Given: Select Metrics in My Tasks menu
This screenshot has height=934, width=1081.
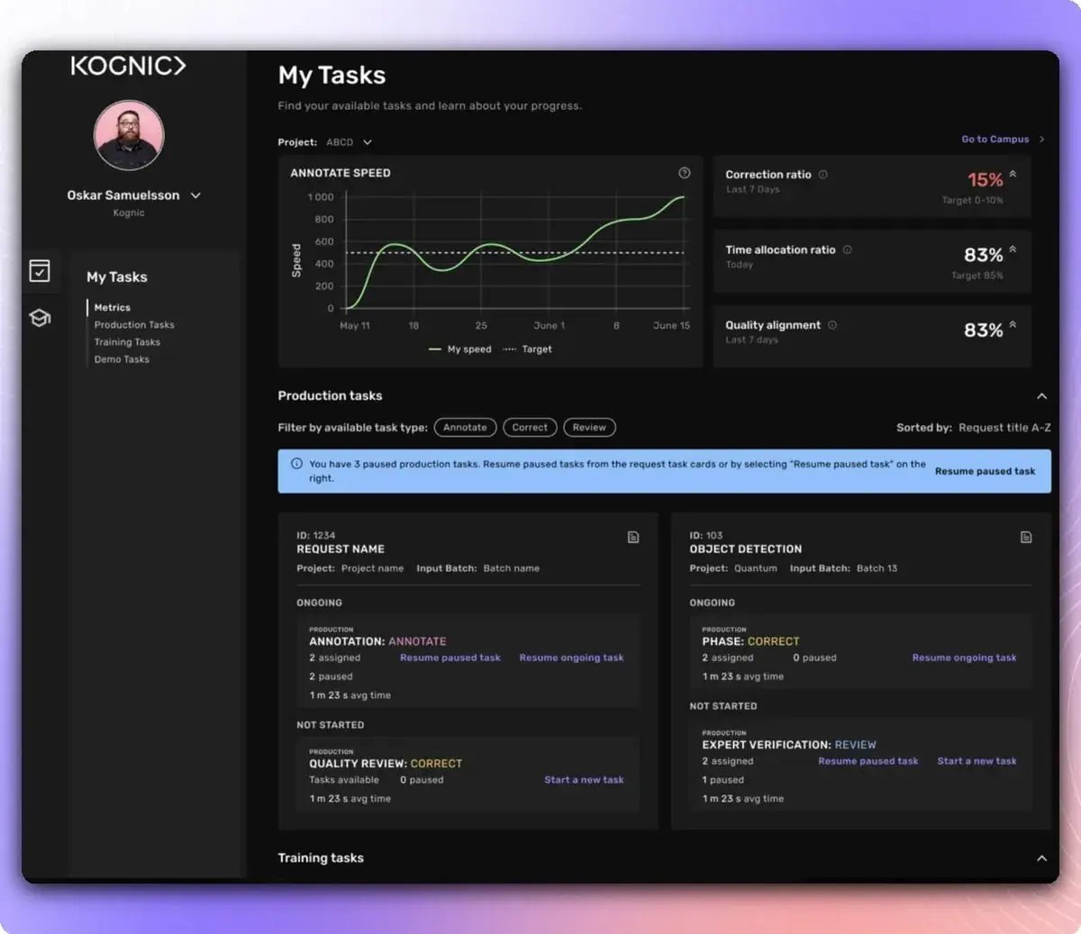Looking at the screenshot, I should click(x=113, y=308).
